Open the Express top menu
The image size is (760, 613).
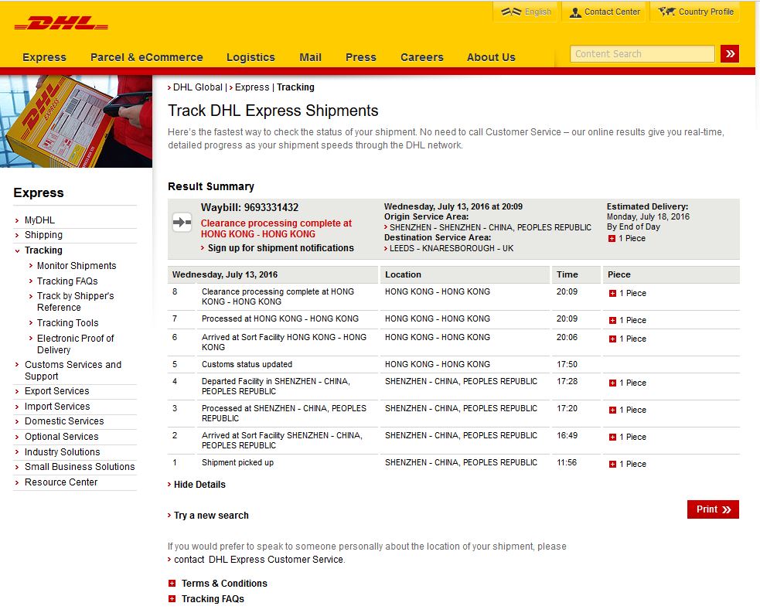[44, 57]
